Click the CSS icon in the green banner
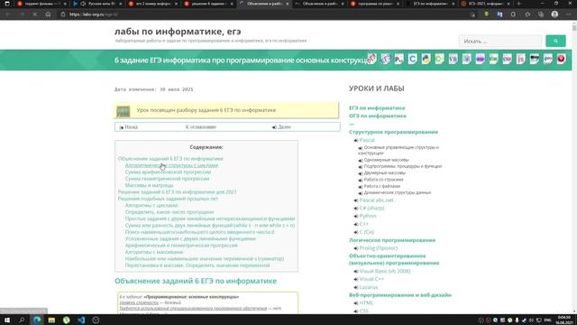Image resolution: width=577 pixels, height=325 pixels. click(x=507, y=59)
